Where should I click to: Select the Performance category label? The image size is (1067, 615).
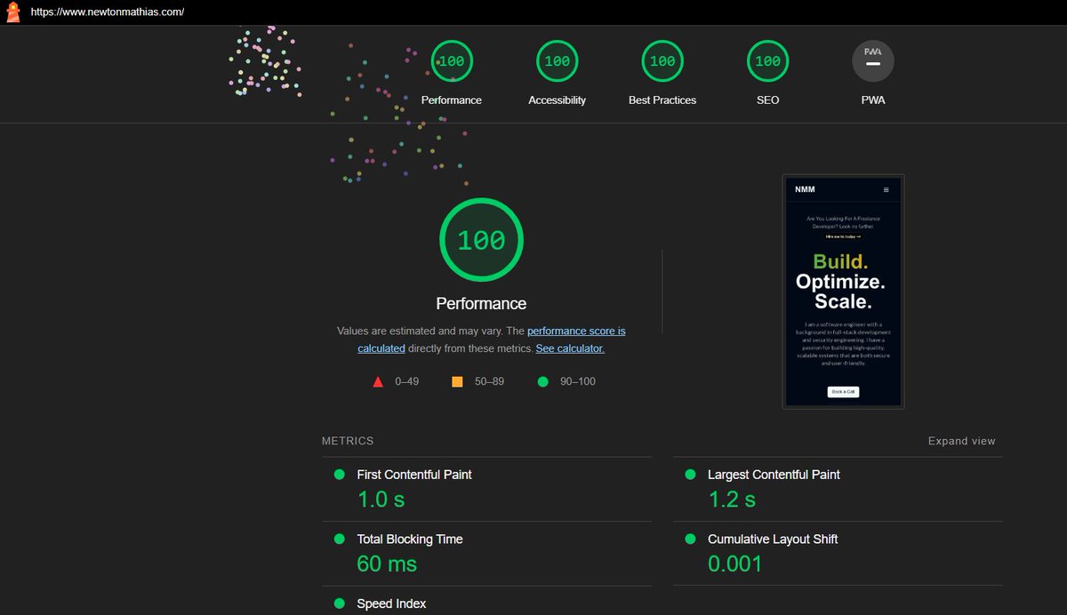click(x=452, y=100)
